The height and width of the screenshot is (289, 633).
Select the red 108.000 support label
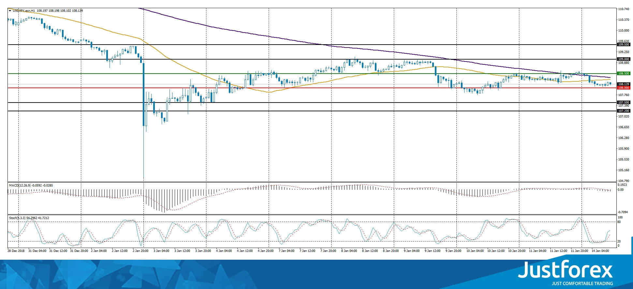pos(624,88)
